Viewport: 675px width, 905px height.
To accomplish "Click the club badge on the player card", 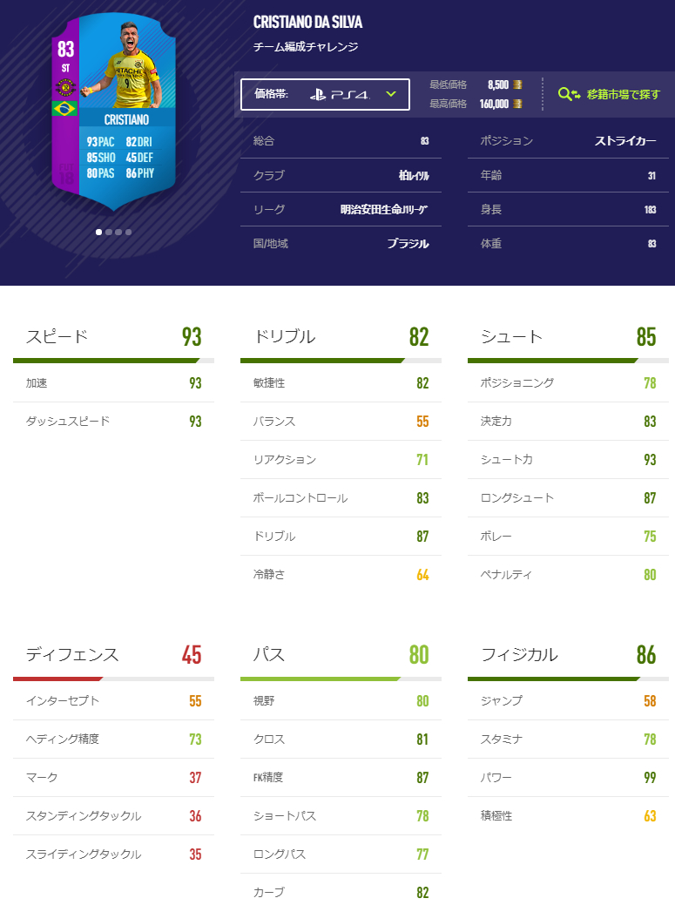I will click(x=65, y=86).
